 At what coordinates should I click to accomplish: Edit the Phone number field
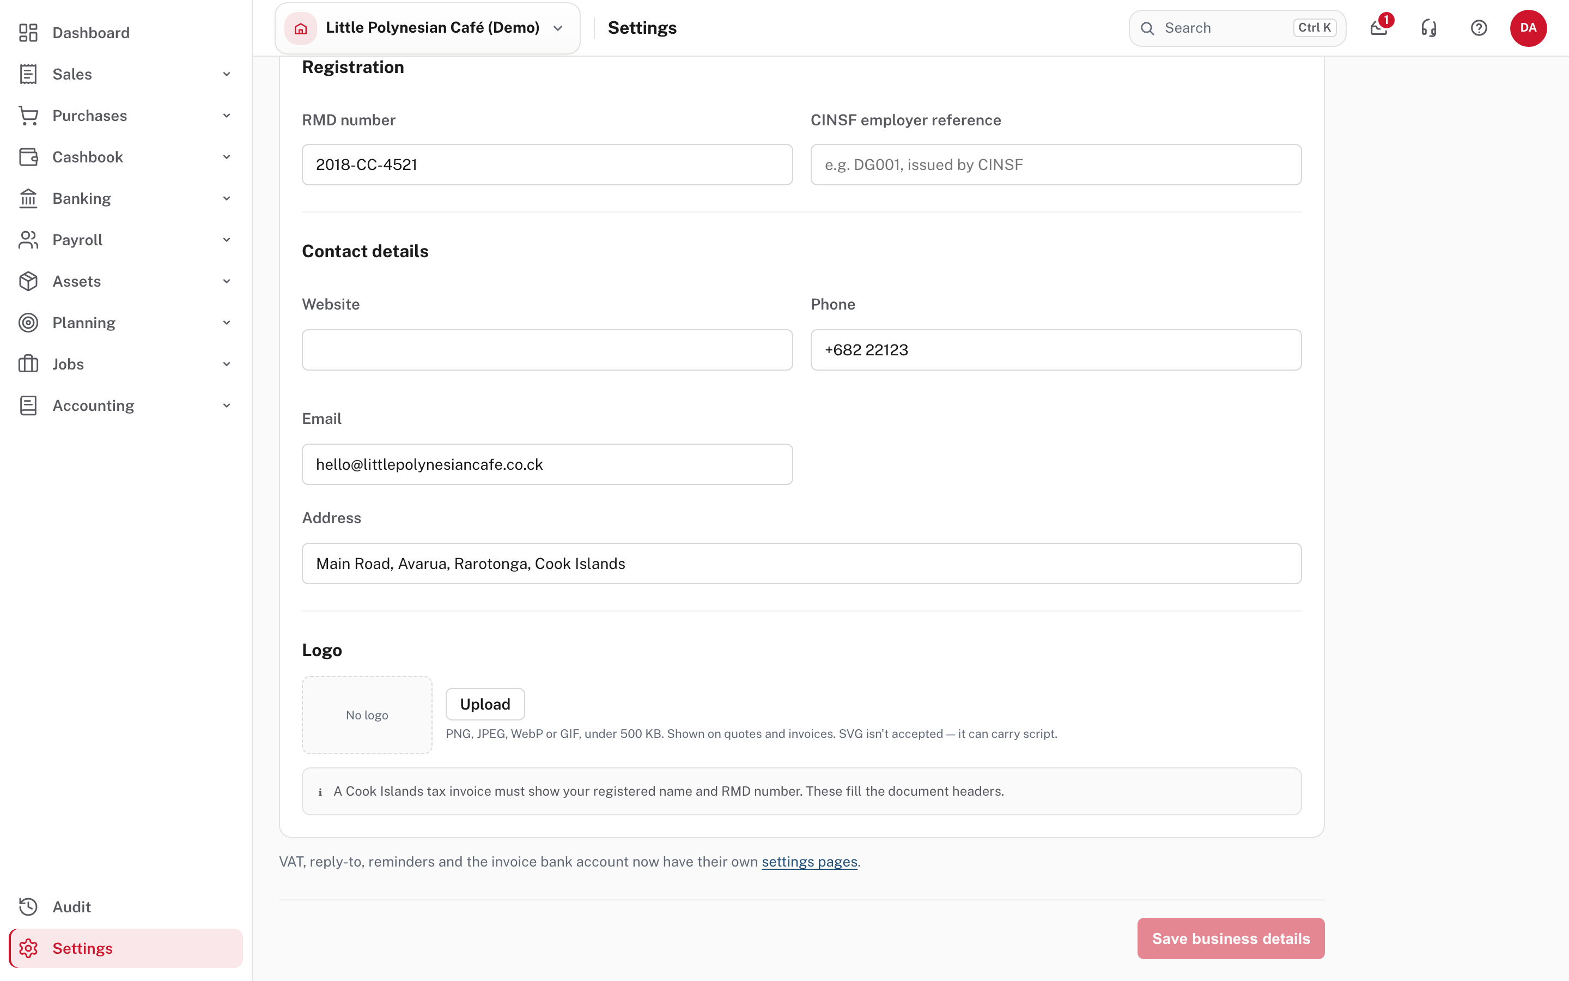click(1055, 350)
